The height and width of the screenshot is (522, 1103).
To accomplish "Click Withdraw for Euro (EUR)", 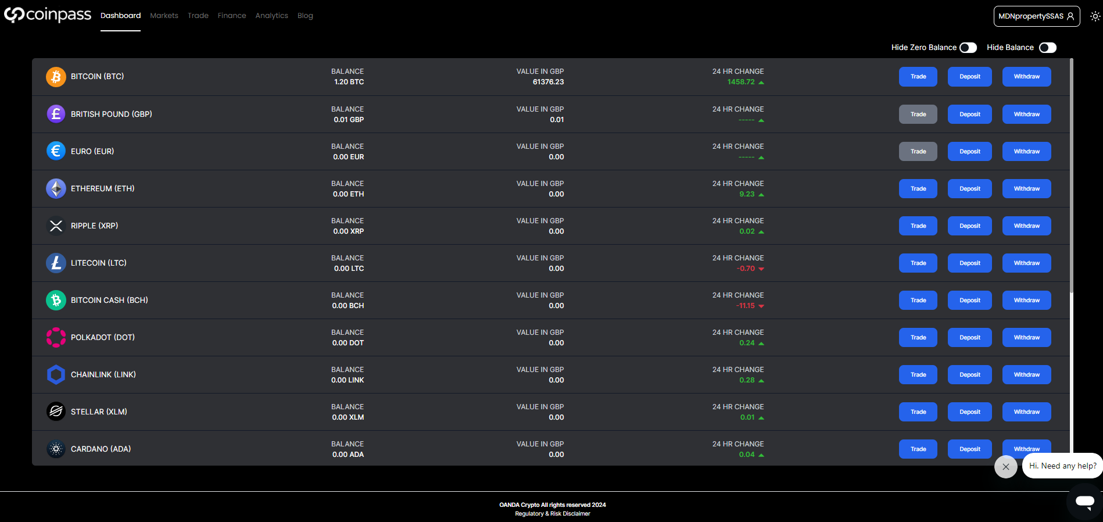I will pos(1027,151).
